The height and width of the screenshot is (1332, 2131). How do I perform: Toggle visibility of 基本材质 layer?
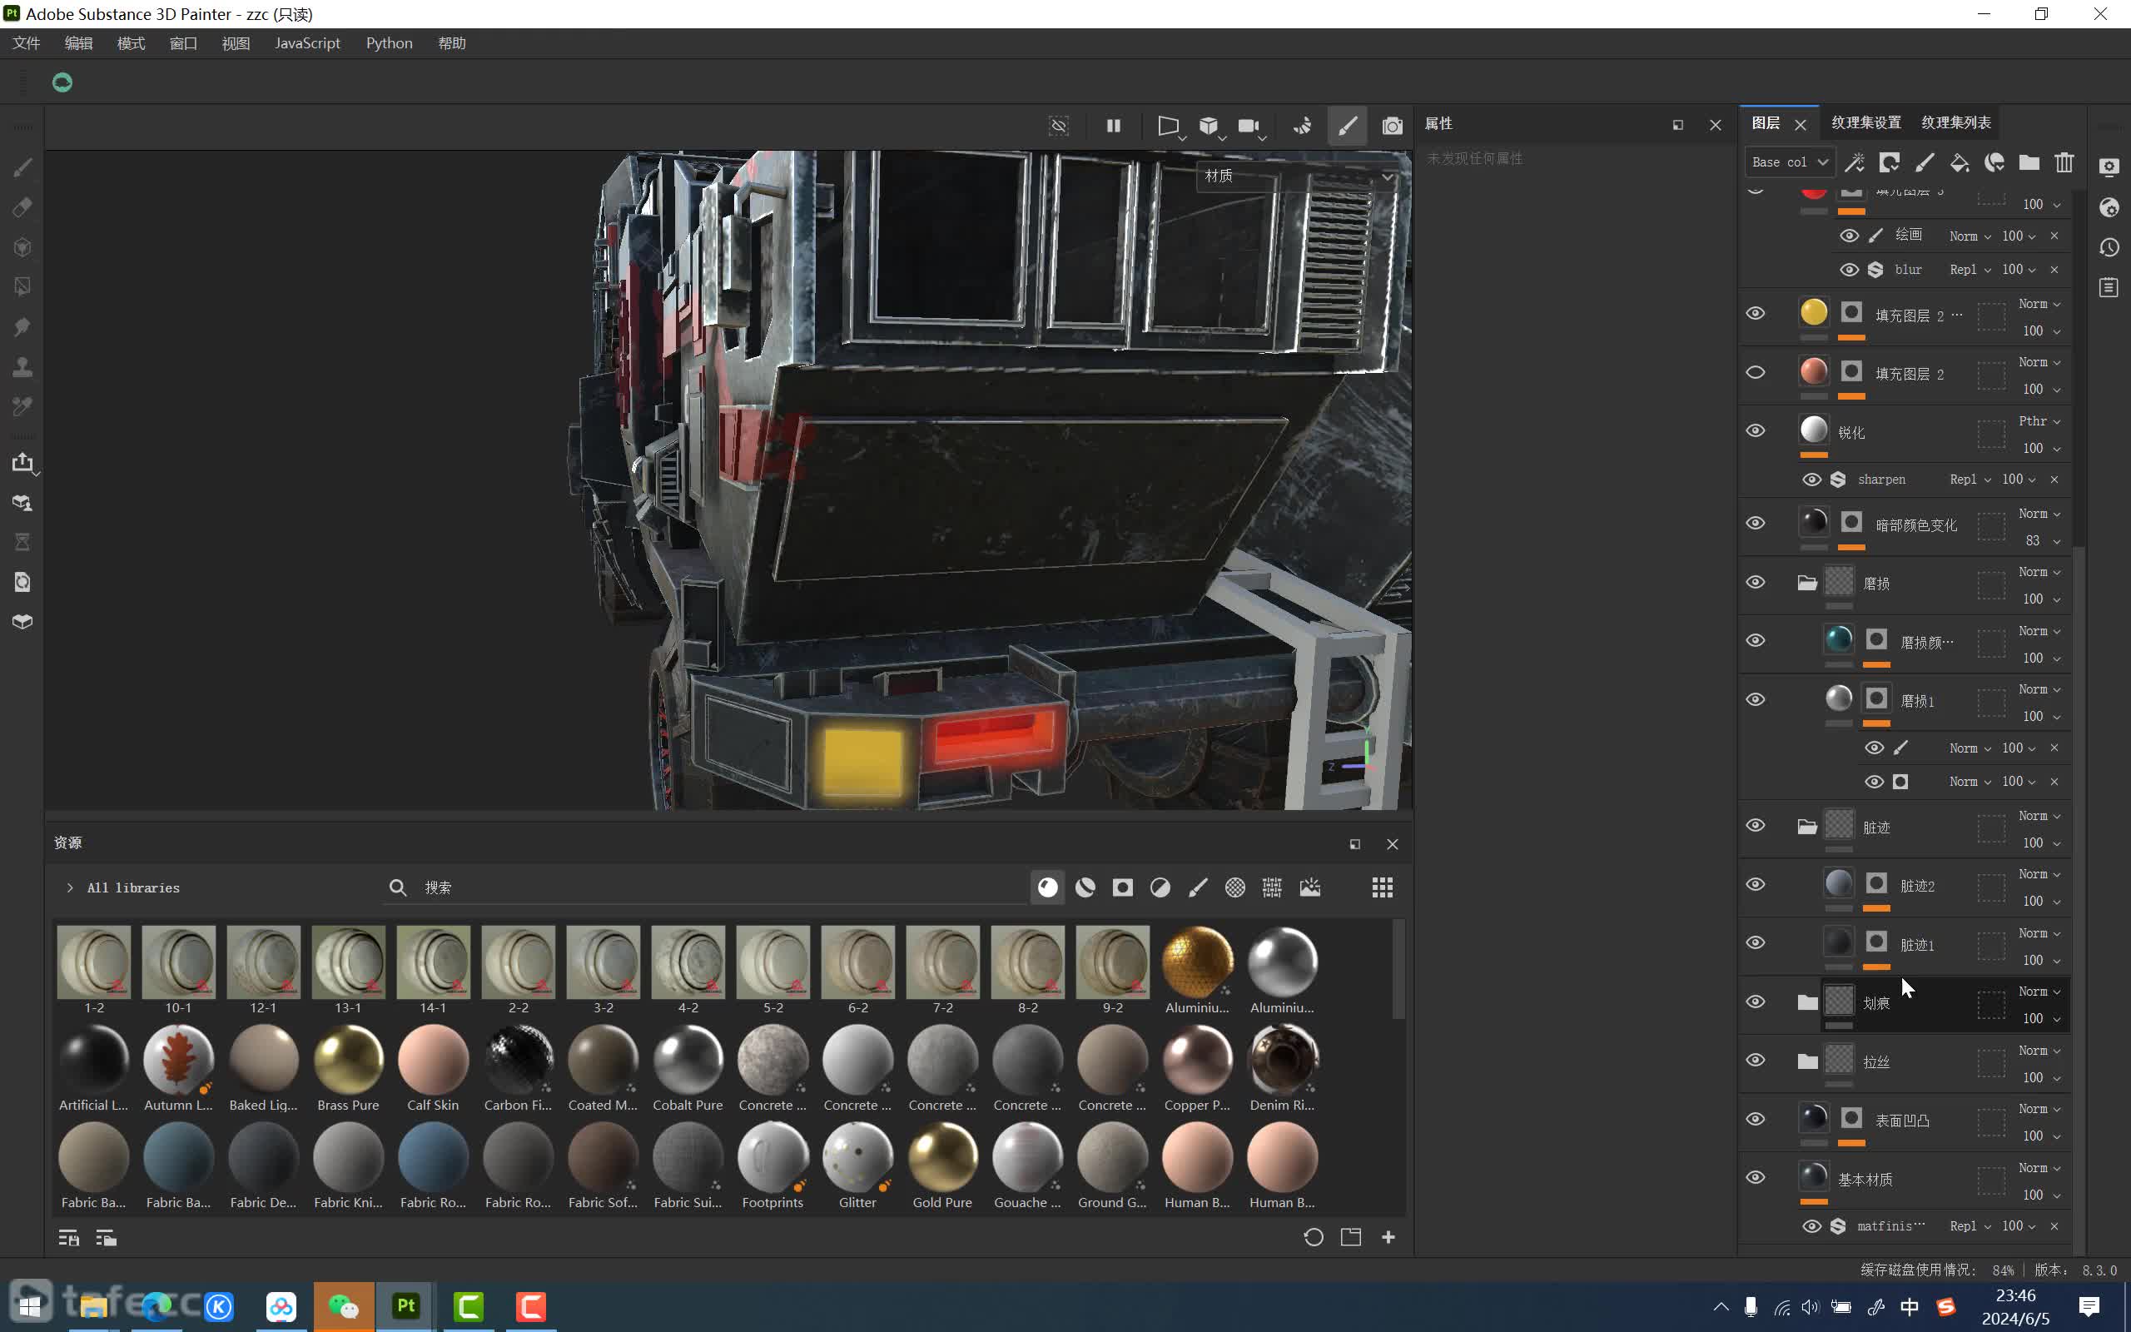(1755, 1178)
